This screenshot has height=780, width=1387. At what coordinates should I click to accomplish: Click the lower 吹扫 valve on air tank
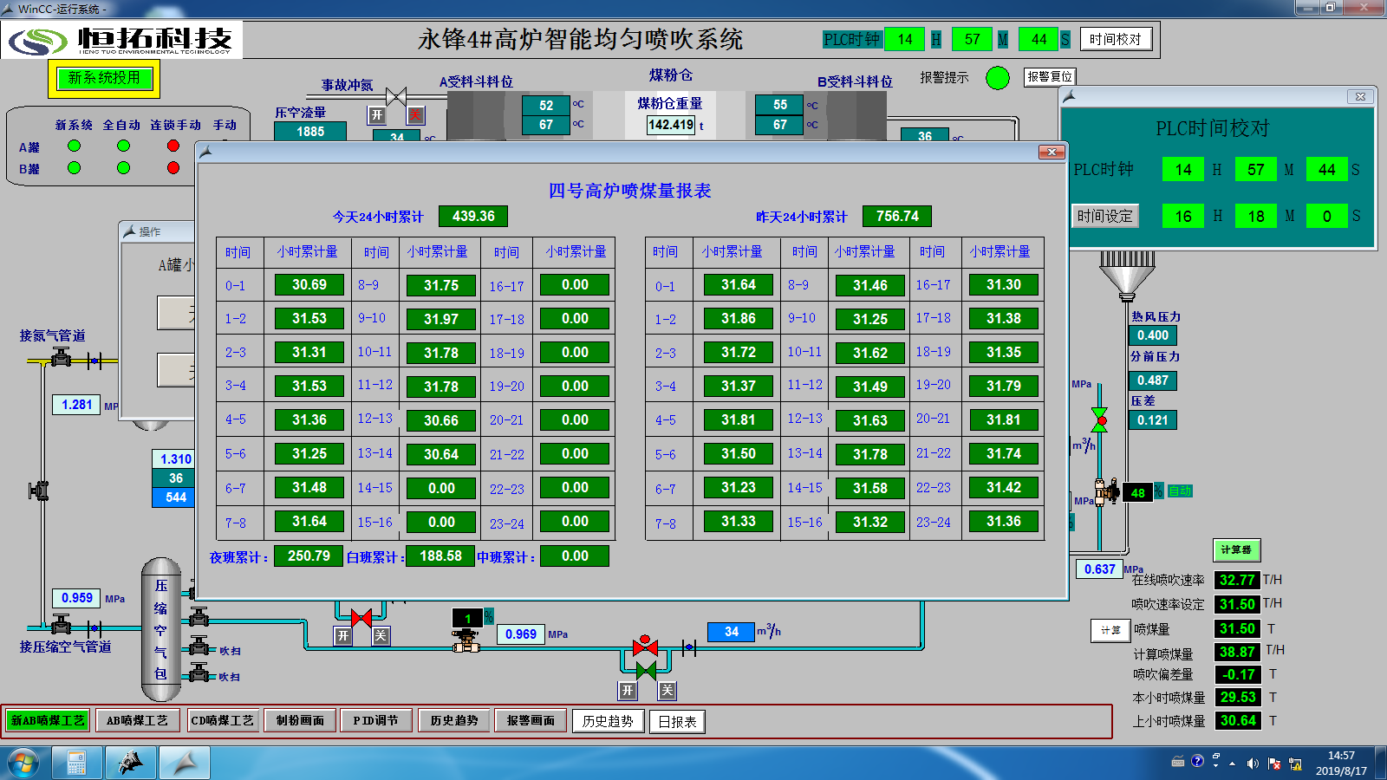coord(199,673)
